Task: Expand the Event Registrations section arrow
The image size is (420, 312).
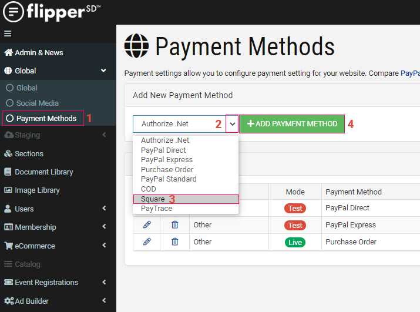Action: pyautogui.click(x=104, y=282)
